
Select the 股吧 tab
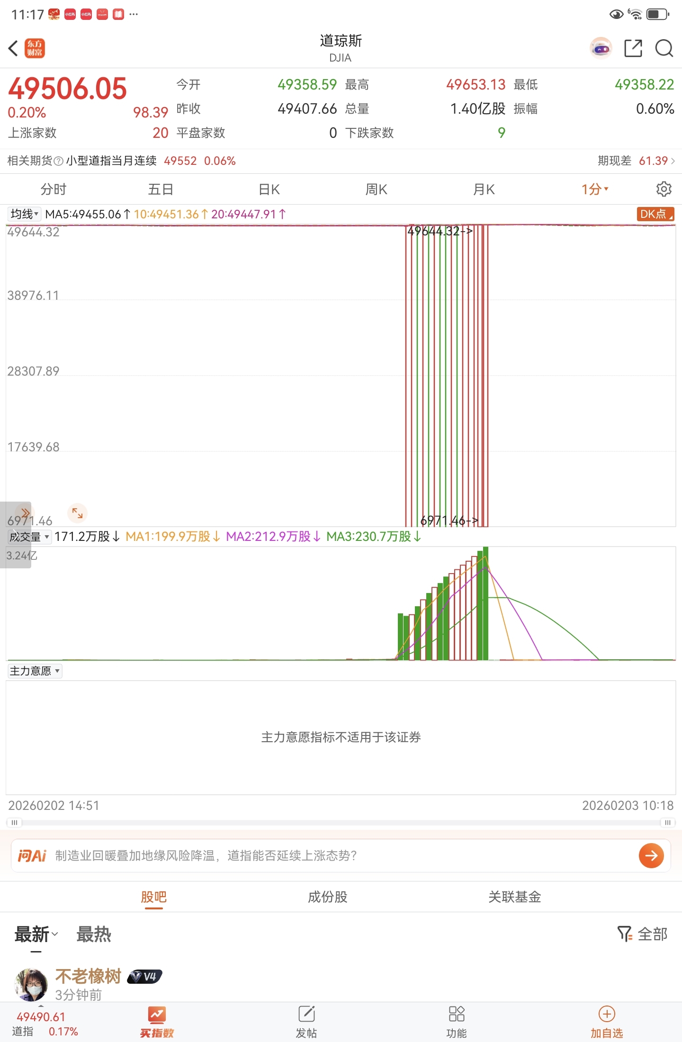tap(153, 897)
